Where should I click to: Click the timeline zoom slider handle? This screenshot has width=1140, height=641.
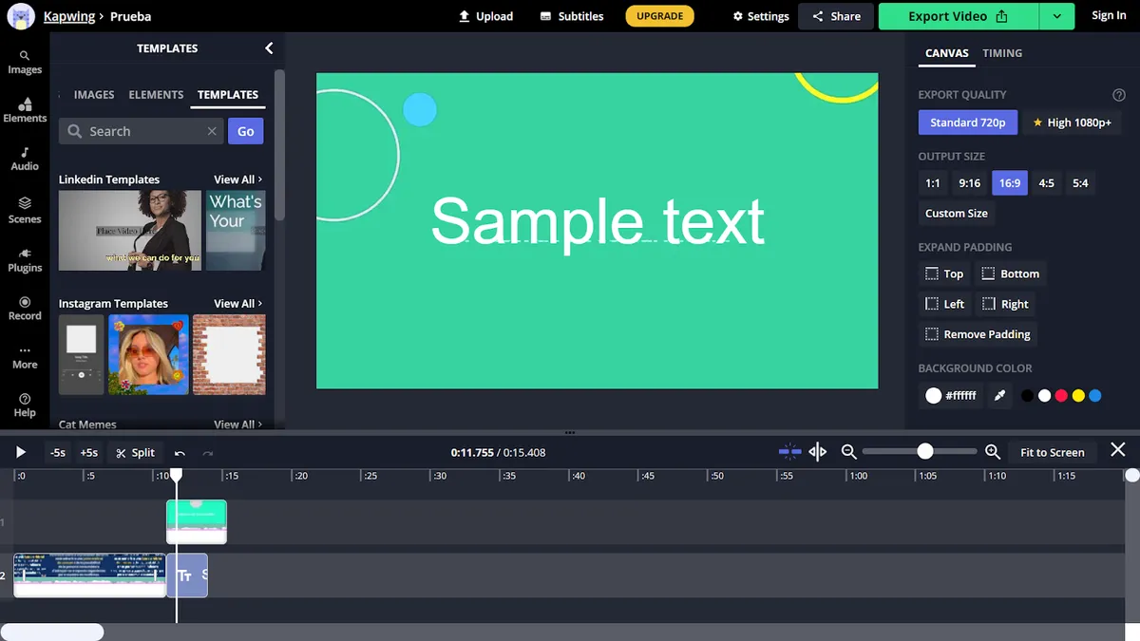click(925, 452)
